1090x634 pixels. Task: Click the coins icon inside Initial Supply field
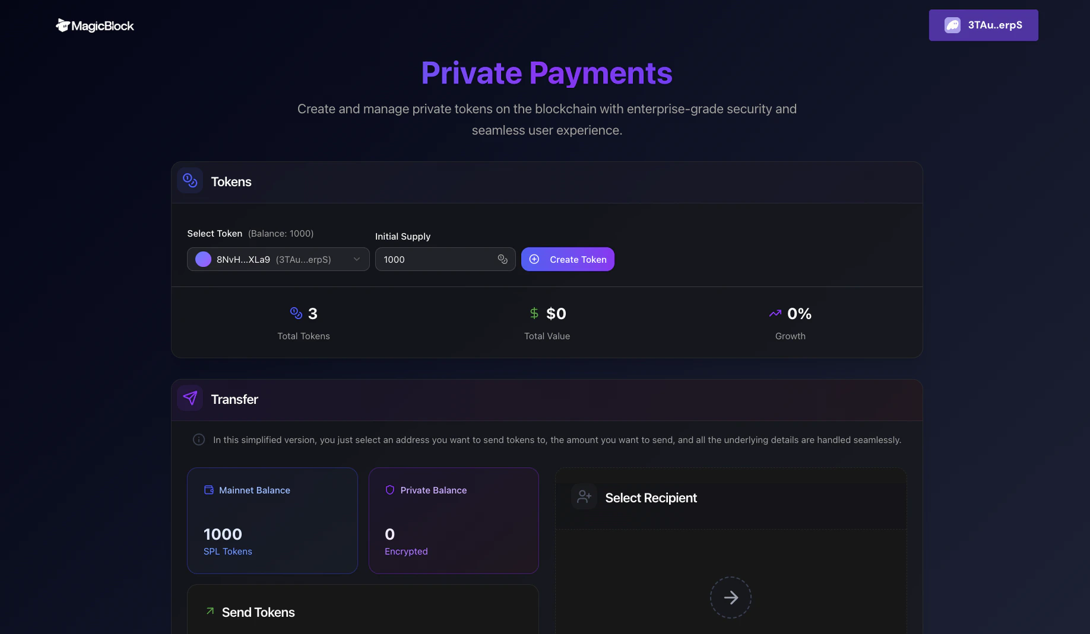coord(502,259)
